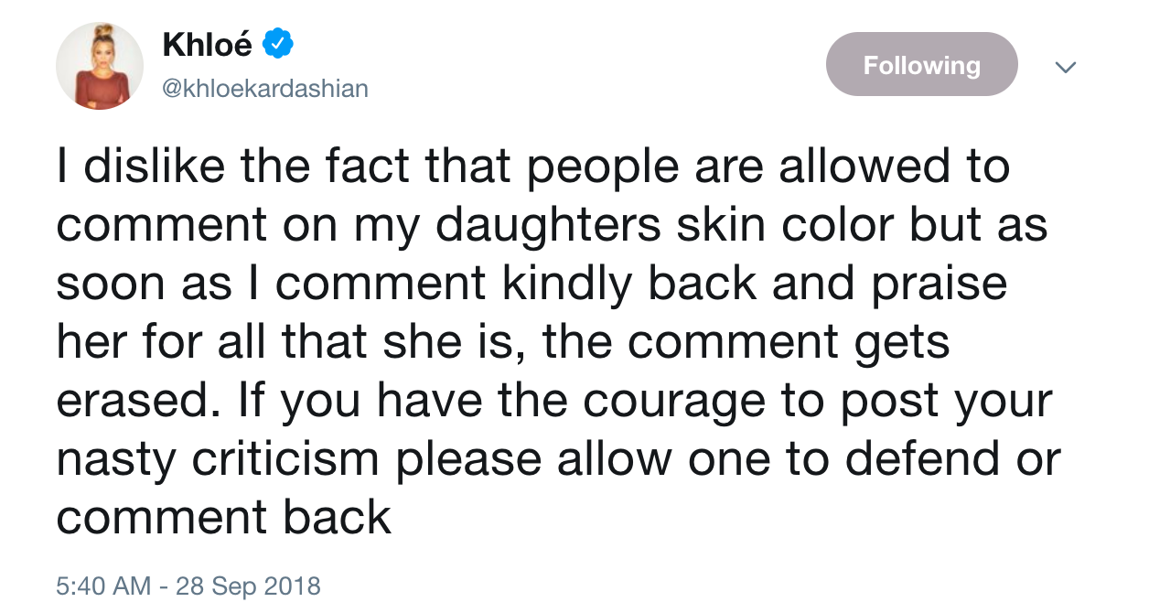Click the blue verified checkmark badge
The width and height of the screenshot is (1149, 602).
pyautogui.click(x=278, y=43)
